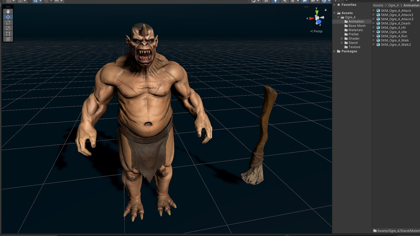The width and height of the screenshot is (420, 236).
Task: Toggle 2D scene view mode
Action: (266, 1)
